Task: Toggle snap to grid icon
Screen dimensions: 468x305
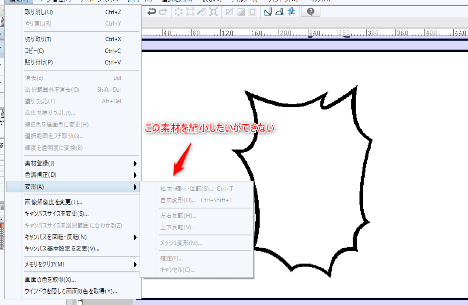Action: point(291,12)
